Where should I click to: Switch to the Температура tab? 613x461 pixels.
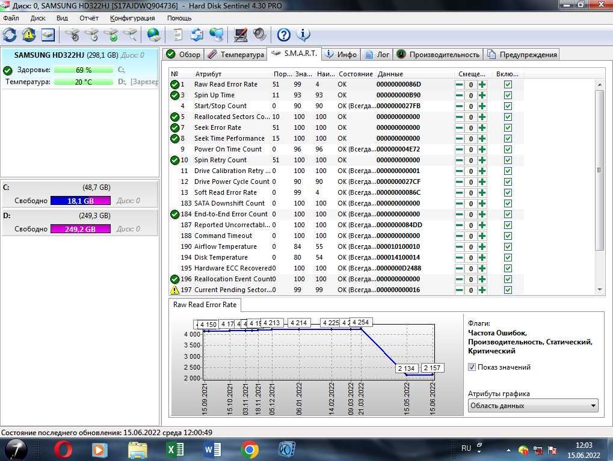[x=236, y=54]
